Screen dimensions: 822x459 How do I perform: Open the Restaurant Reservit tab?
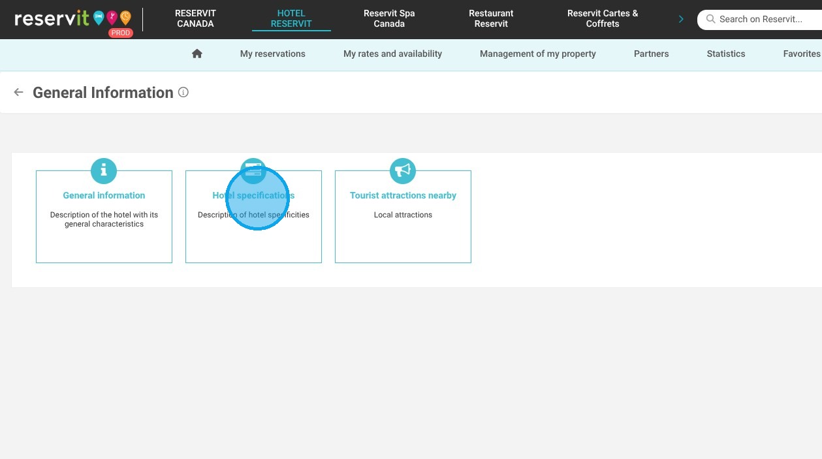(491, 18)
